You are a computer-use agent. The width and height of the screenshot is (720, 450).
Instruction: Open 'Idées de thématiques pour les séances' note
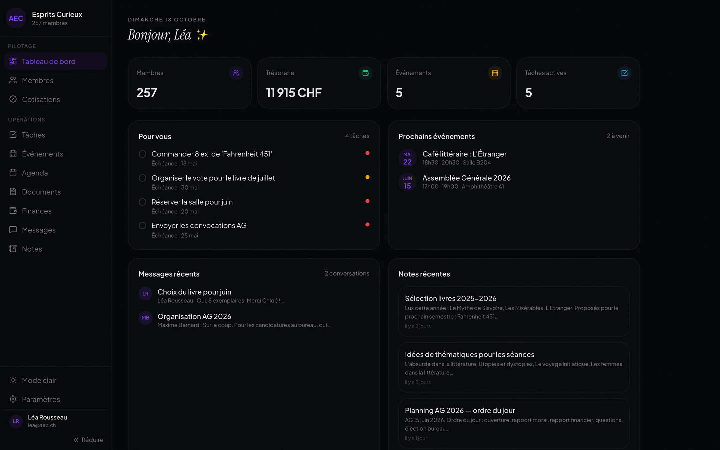[x=514, y=367]
